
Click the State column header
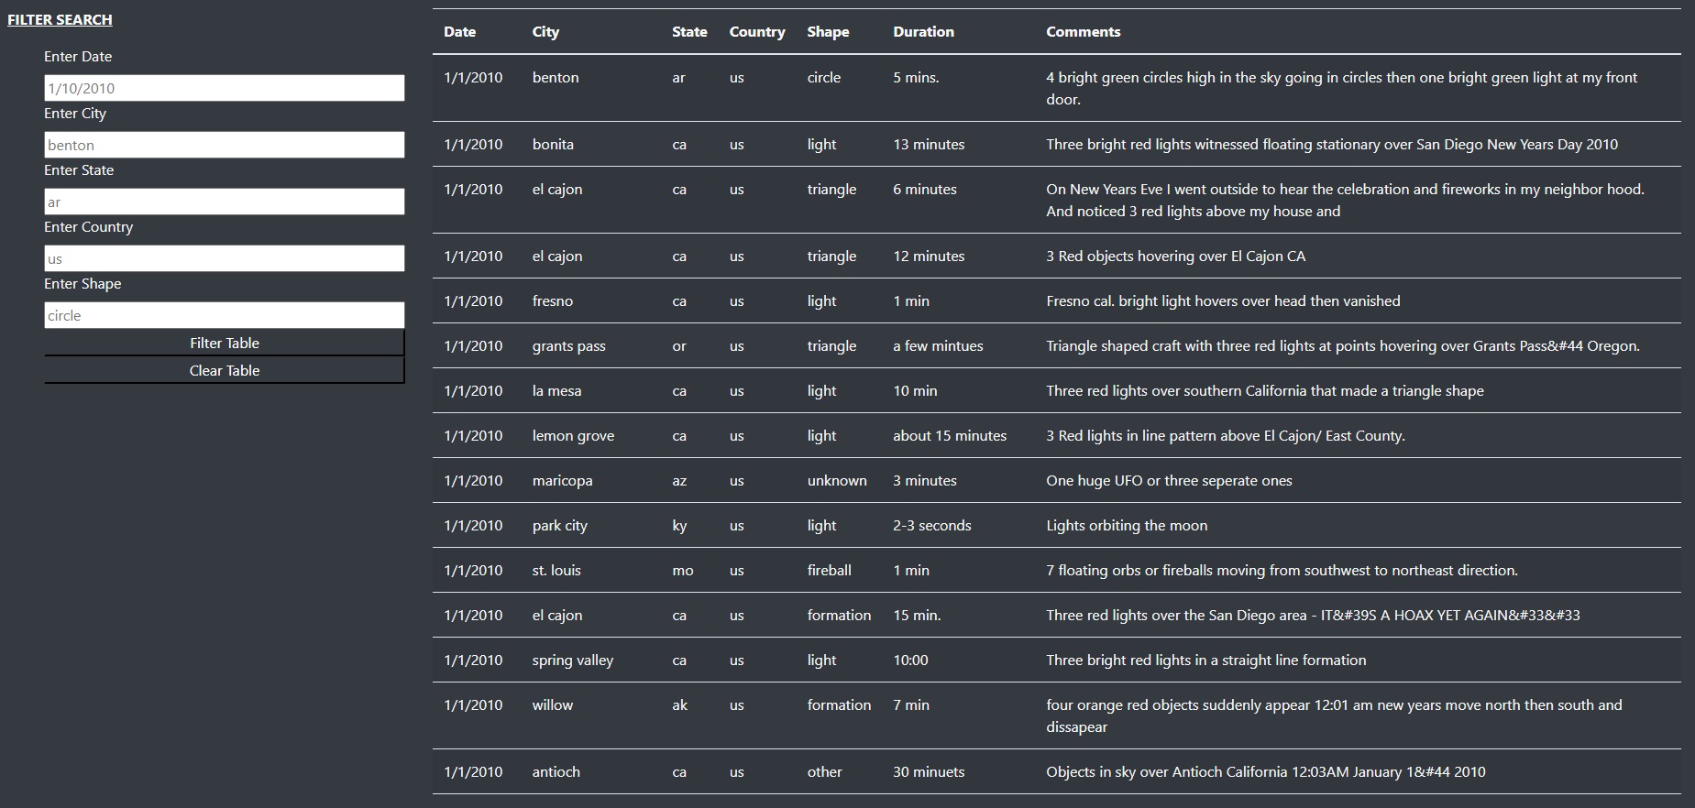click(x=689, y=32)
